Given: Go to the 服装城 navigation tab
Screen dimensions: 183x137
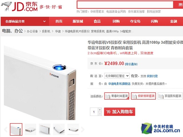Looking at the screenshot, I should [x=78, y=21].
